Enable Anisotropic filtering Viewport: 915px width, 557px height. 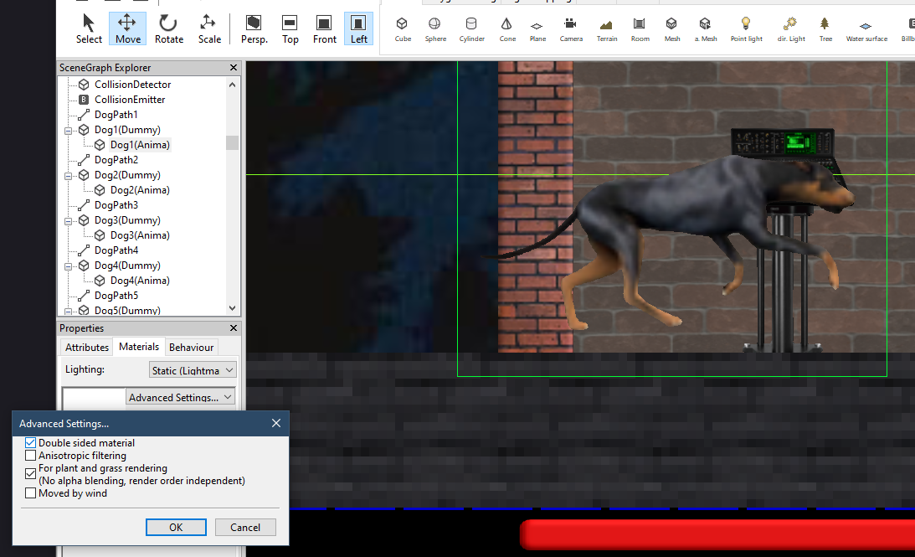(x=30, y=456)
